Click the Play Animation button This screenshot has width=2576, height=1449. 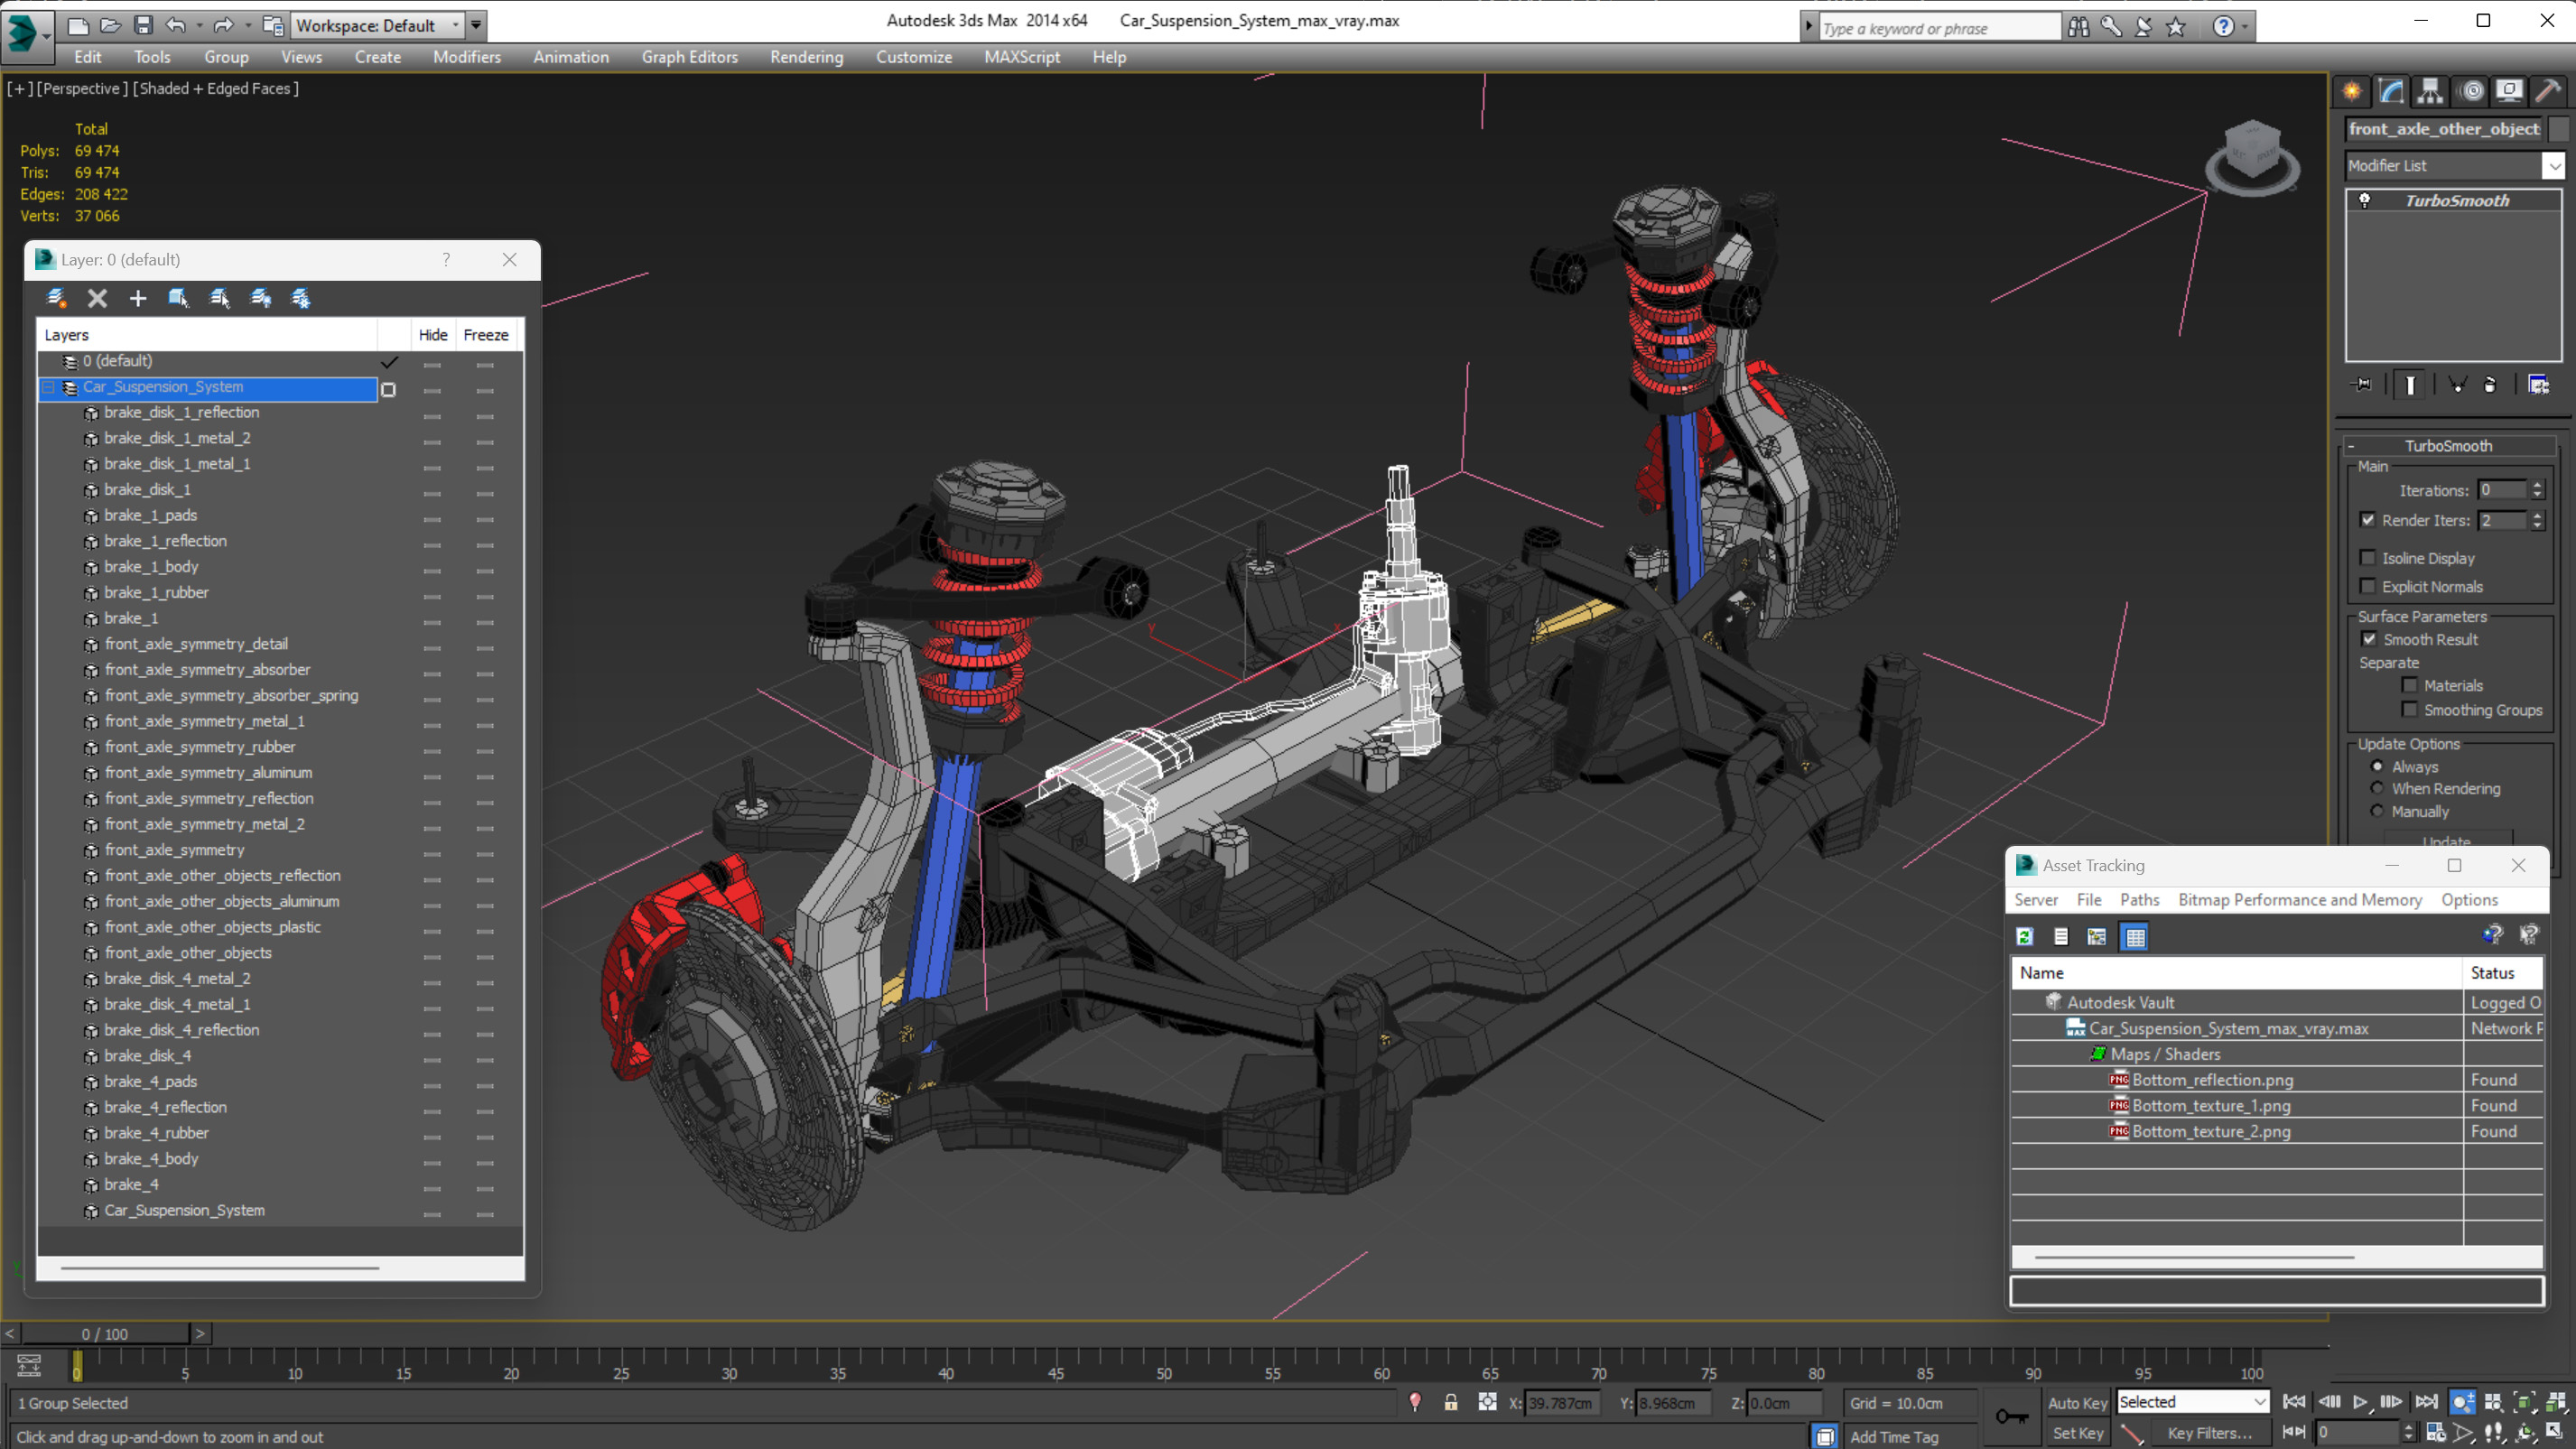click(x=2361, y=1402)
